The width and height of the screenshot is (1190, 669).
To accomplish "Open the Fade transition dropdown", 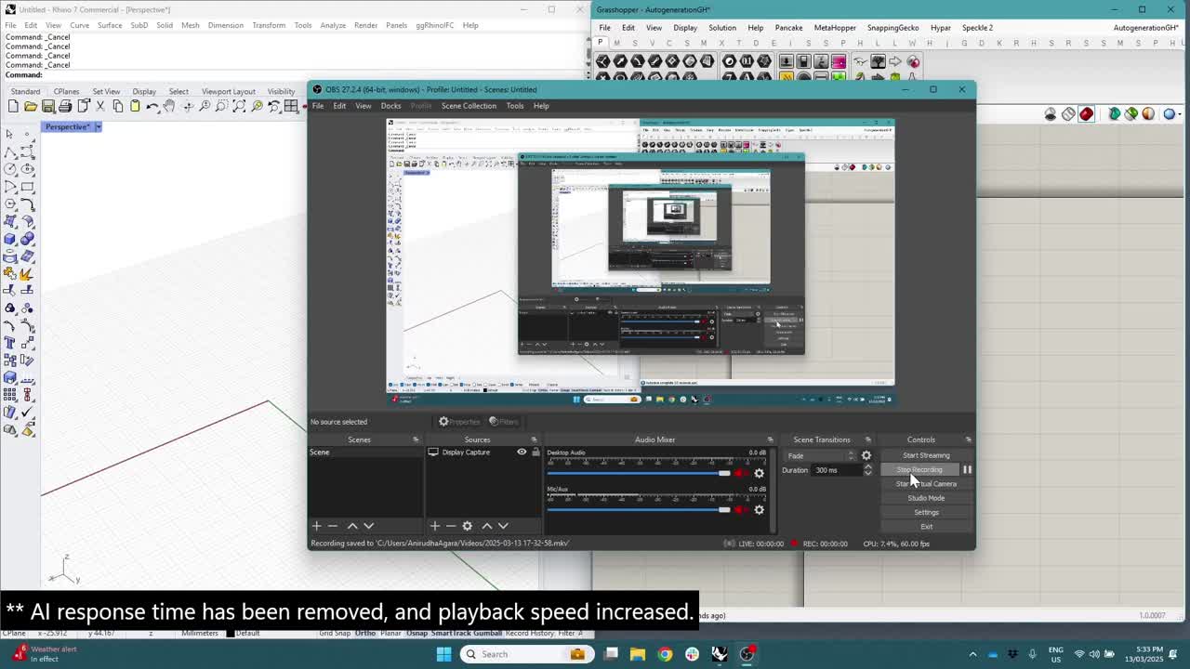I will tap(821, 455).
